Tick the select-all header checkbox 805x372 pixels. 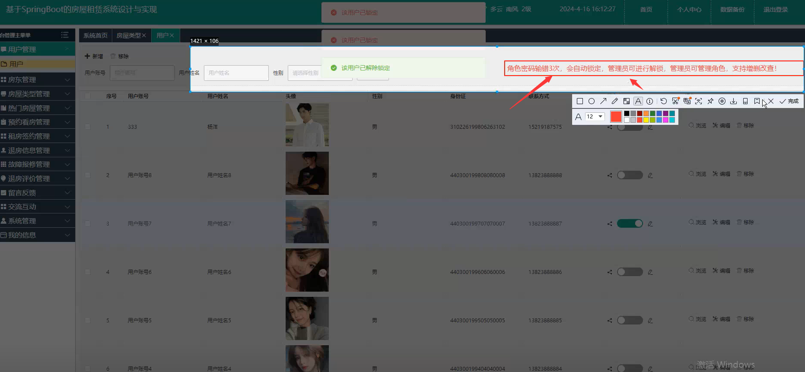tap(88, 96)
